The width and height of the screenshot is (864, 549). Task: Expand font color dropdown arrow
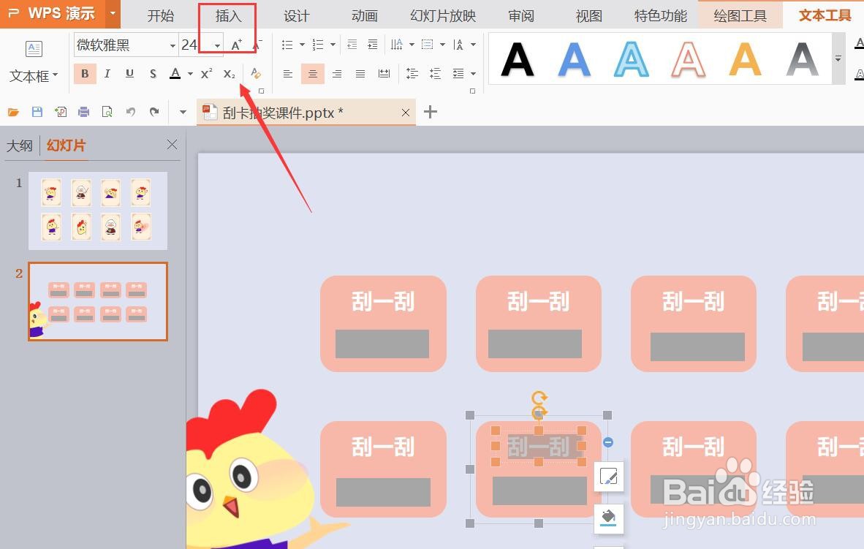tap(190, 73)
